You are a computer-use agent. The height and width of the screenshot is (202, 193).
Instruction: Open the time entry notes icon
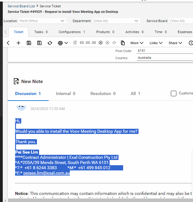(75, 43)
